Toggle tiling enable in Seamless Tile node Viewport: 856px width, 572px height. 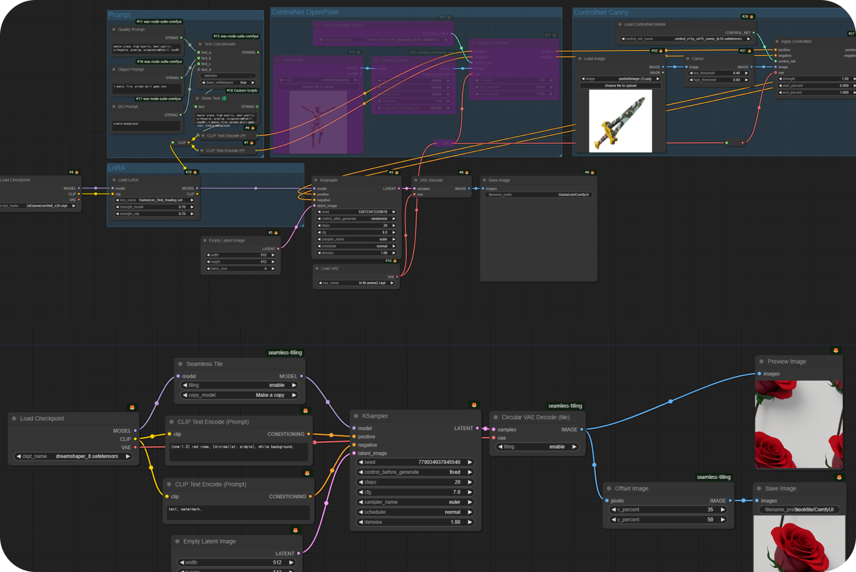[x=239, y=385]
